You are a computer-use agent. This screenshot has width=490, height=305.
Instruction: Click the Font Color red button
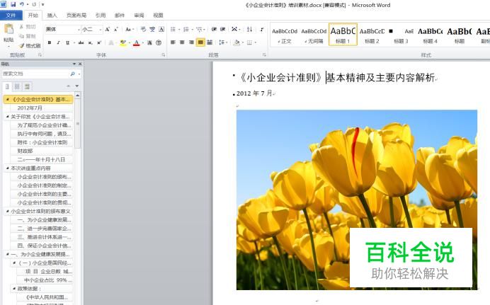coord(136,42)
